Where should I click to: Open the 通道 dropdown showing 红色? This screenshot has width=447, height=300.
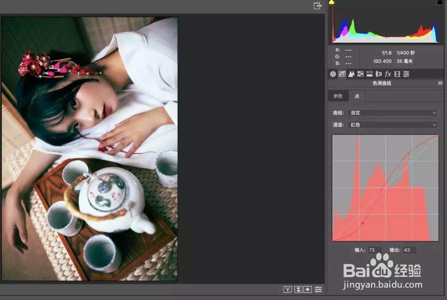pos(392,125)
